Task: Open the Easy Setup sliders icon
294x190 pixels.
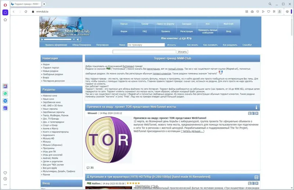Action: [274, 11]
